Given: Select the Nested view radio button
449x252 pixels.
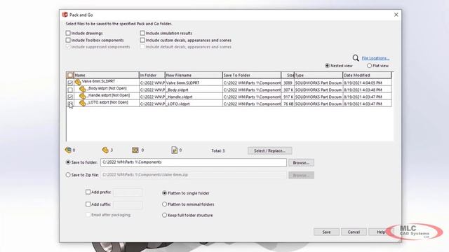Looking at the screenshot, I should coord(327,66).
